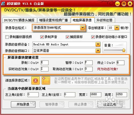This screenshot has height=115, width=134.
Task: Click 录制 Ctrl+ hotkey field
Action: click(x=44, y=63)
